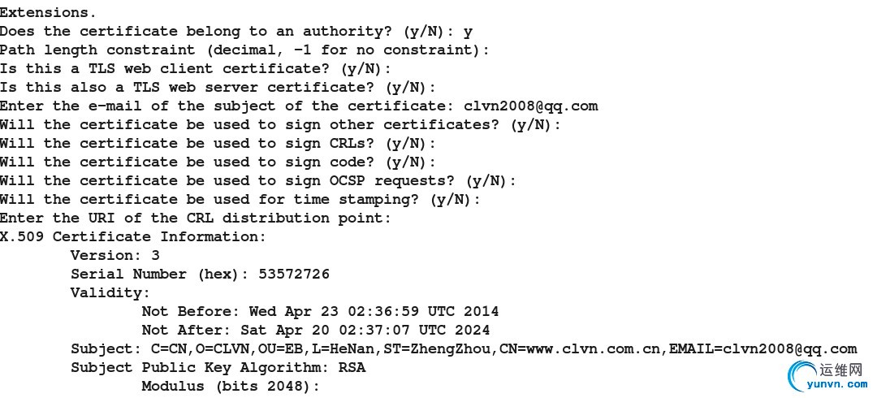873x398 pixels.
Task: Click the CRL distribution point URI prompt
Action: [195, 218]
